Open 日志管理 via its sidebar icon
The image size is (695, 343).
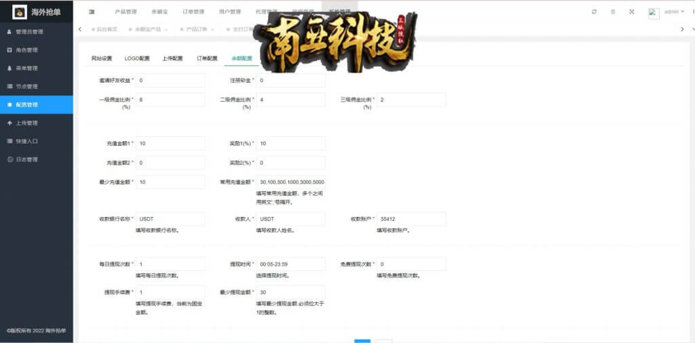click(x=10, y=159)
